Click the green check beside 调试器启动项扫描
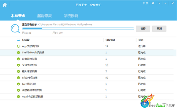 click(18, 90)
